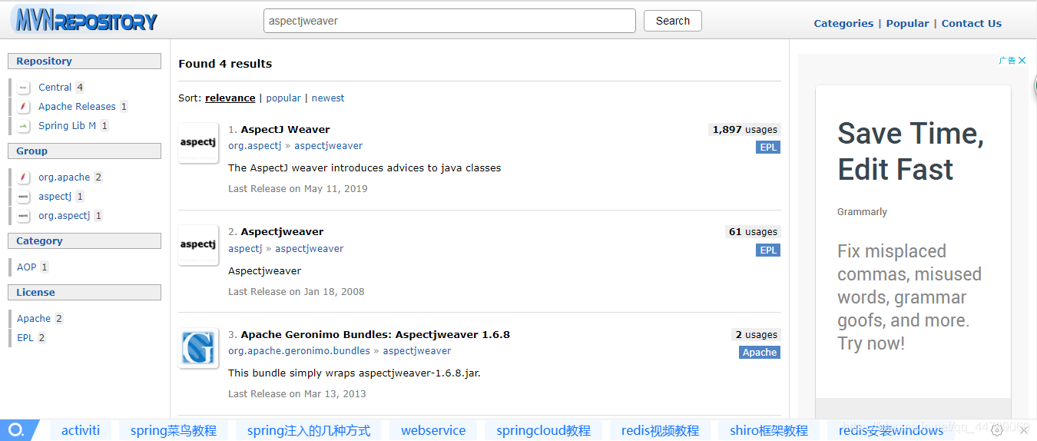Screen dimensions: 1037x441
Task: Open org.apache.geronimo.bundles group link
Action: (299, 351)
